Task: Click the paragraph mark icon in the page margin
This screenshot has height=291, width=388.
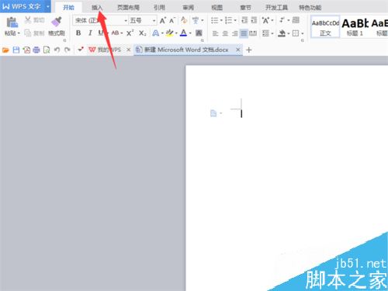Action: [x=213, y=113]
